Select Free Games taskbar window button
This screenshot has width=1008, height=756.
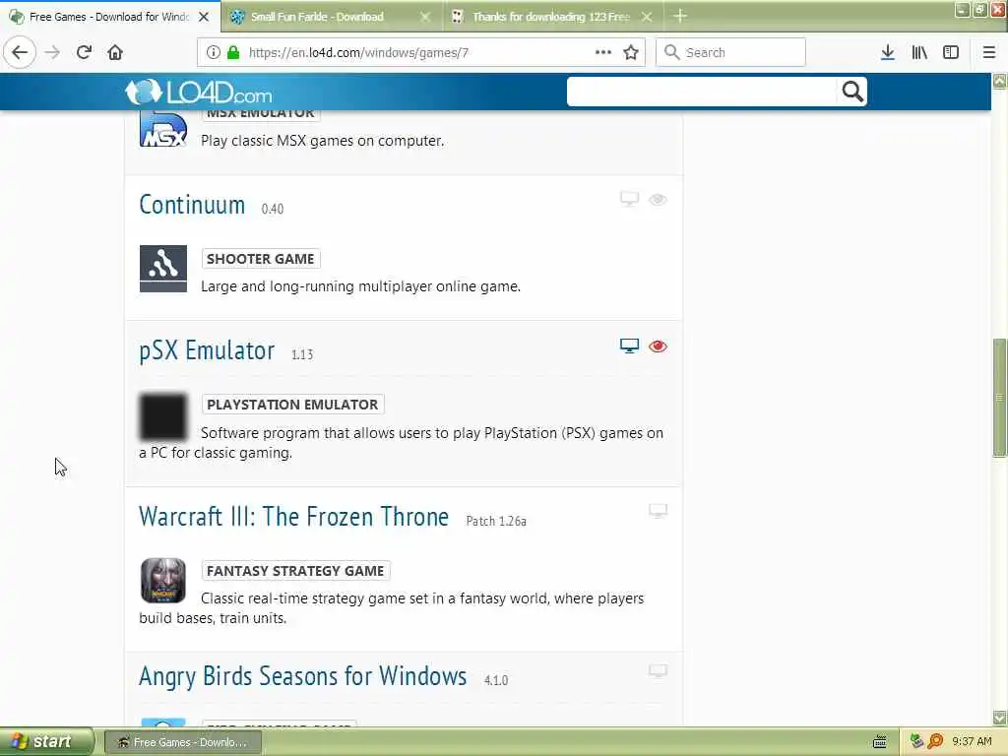(183, 742)
